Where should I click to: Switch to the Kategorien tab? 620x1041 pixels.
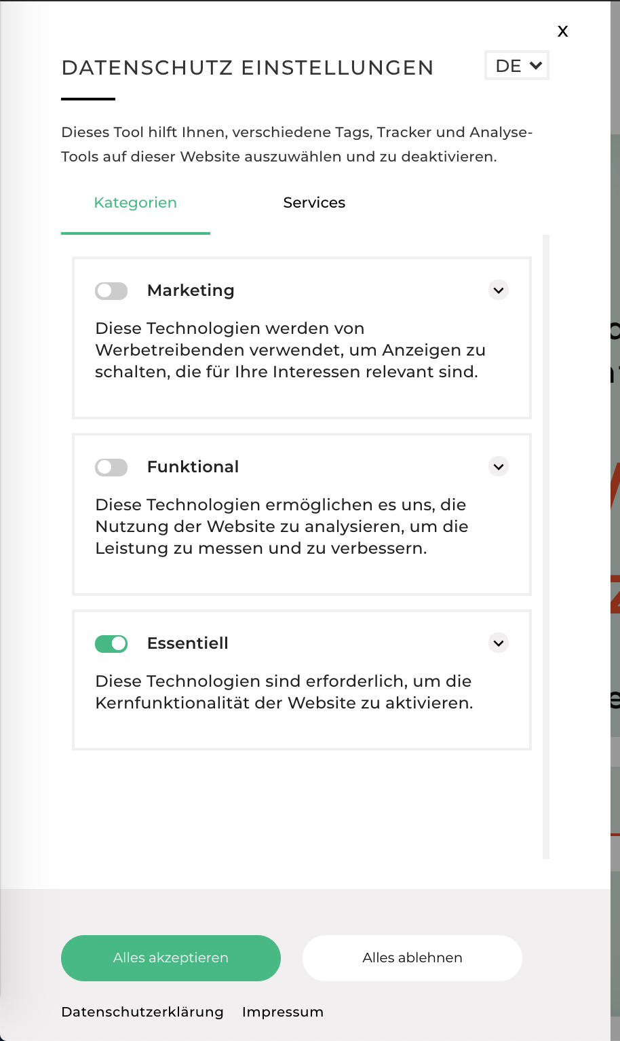tap(136, 203)
